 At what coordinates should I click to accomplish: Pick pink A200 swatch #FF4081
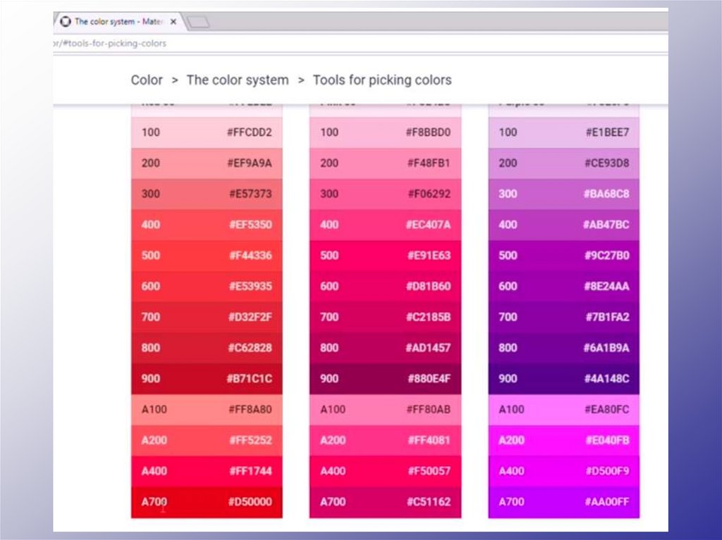tap(386, 441)
